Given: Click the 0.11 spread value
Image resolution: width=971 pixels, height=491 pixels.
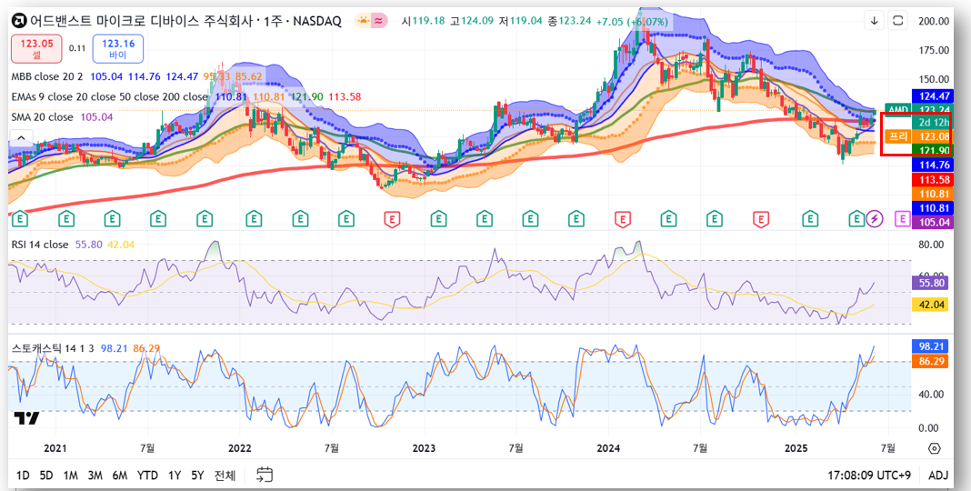Looking at the screenshot, I should coord(77,48).
